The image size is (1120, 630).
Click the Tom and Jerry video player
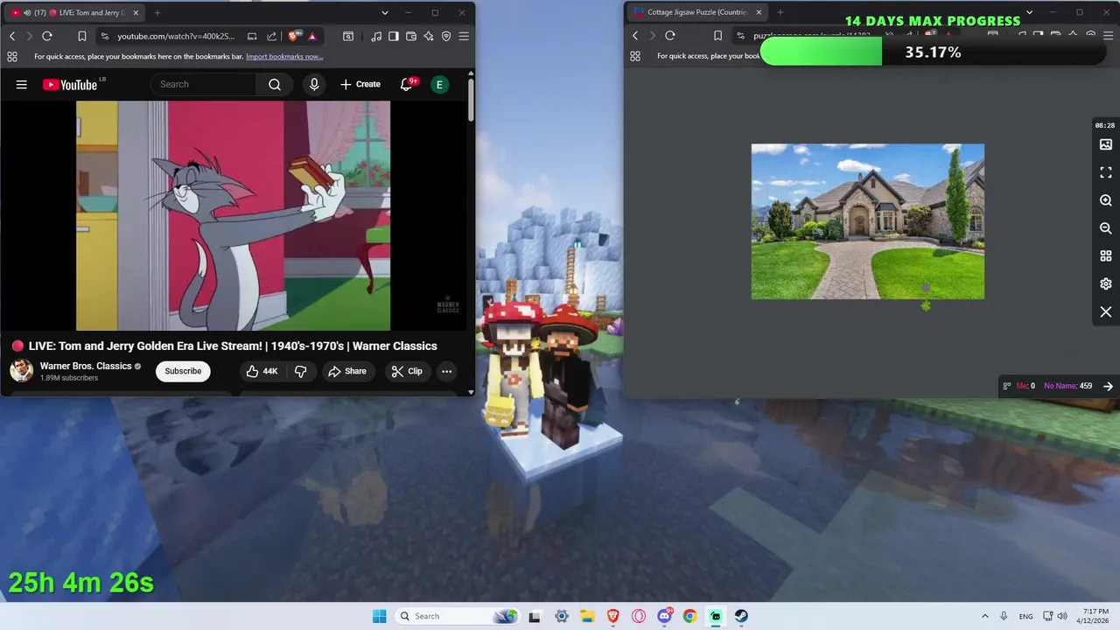pyautogui.click(x=233, y=215)
